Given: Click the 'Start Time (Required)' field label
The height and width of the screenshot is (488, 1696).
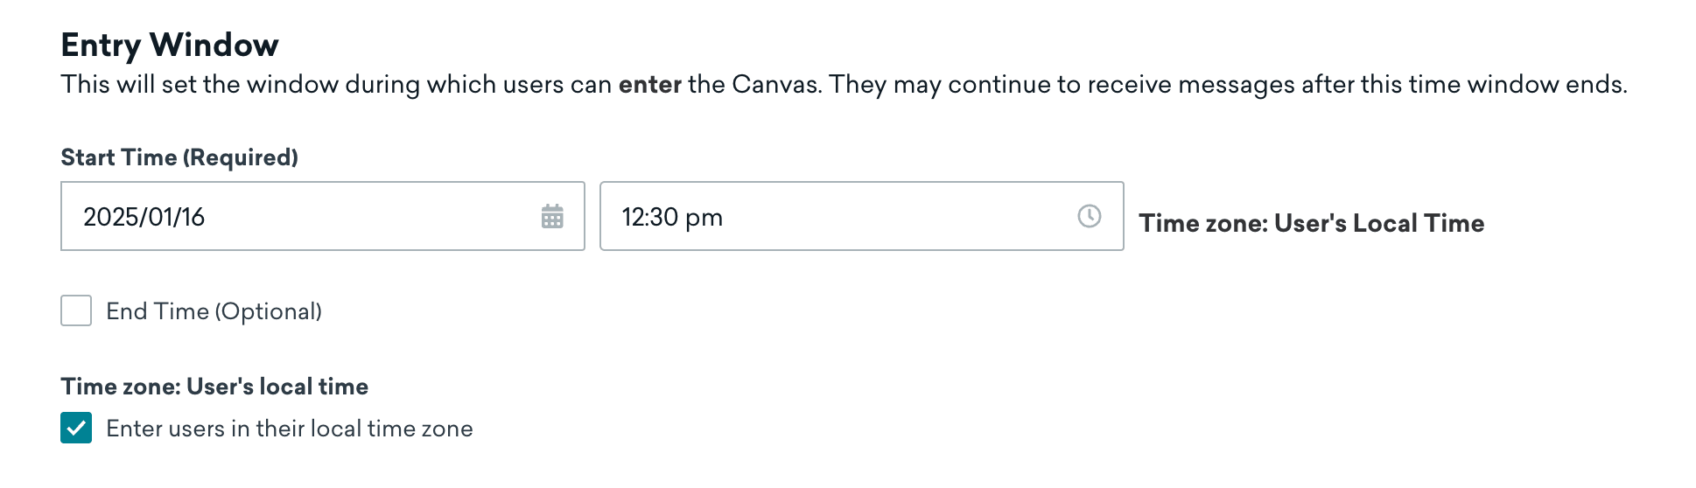Looking at the screenshot, I should pos(179,157).
